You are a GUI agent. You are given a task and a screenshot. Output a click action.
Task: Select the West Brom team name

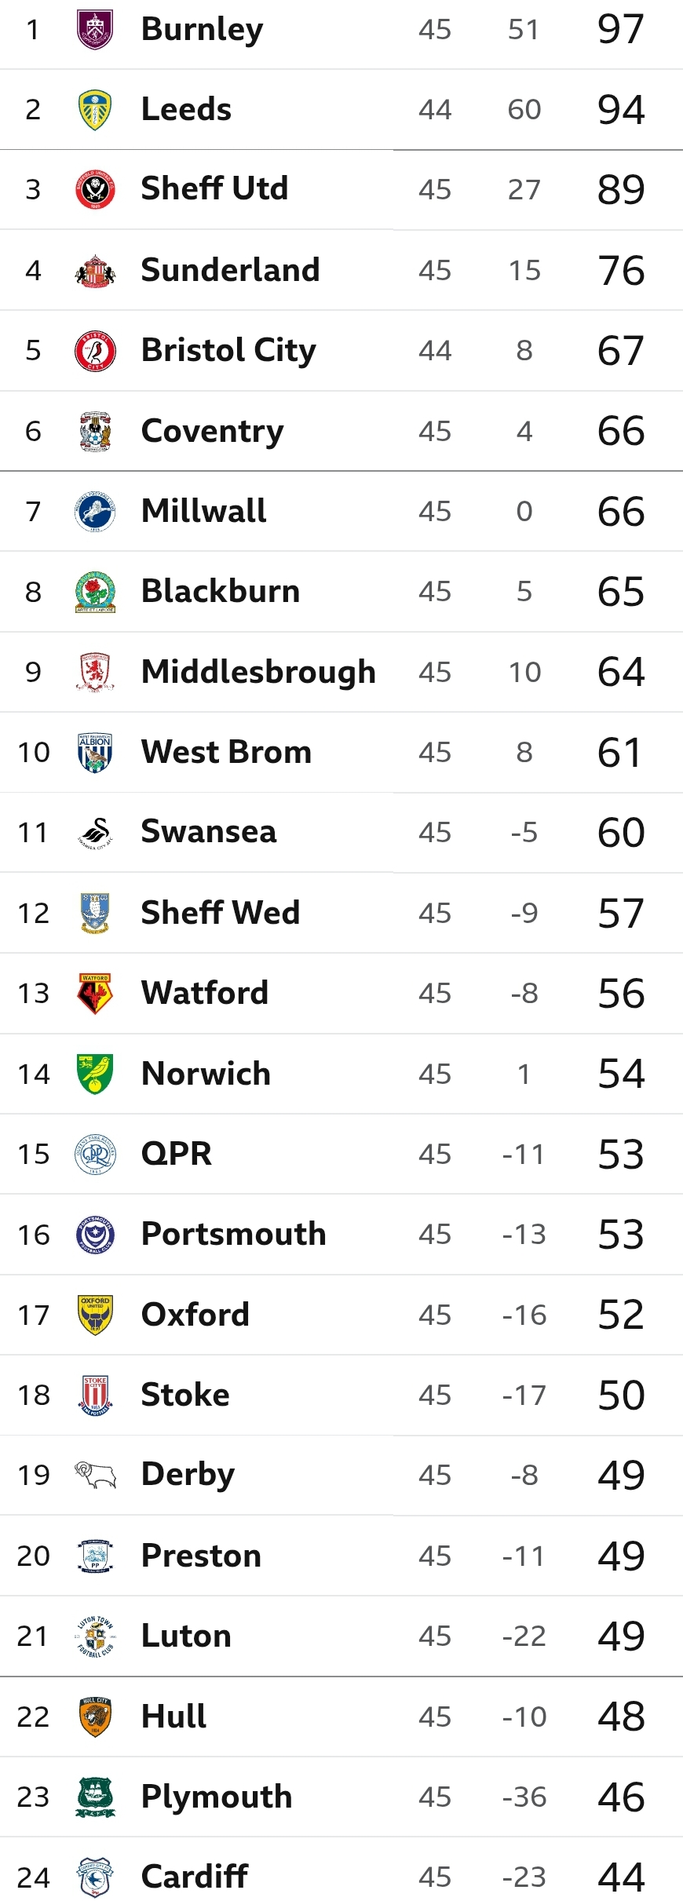point(226,752)
